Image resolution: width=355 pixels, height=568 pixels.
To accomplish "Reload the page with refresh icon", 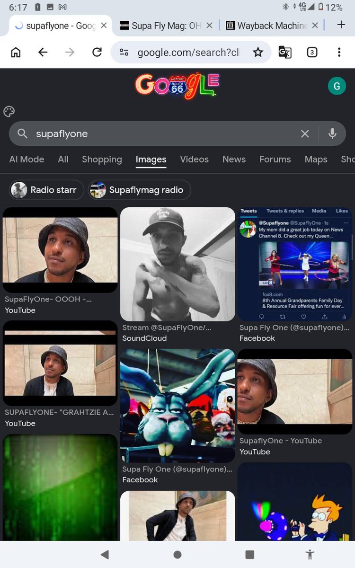I will pos(97,52).
